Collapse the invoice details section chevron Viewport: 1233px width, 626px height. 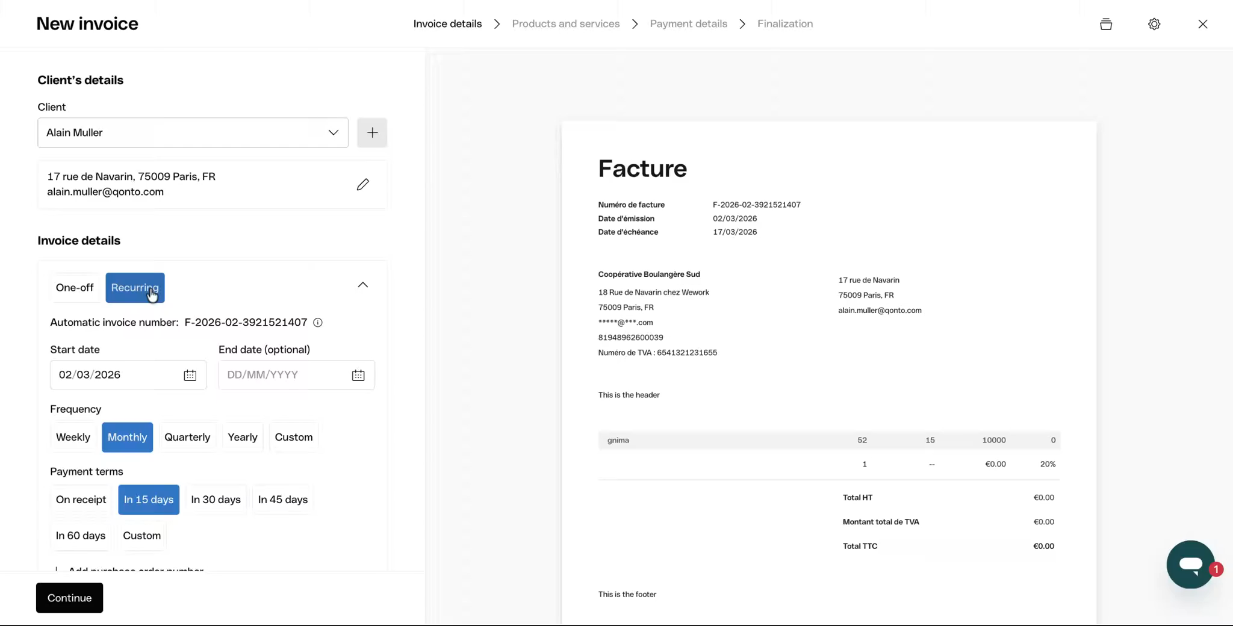[362, 285]
